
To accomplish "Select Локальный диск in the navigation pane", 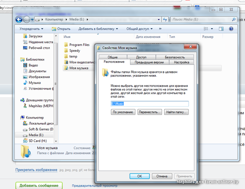I will pos(38,123).
